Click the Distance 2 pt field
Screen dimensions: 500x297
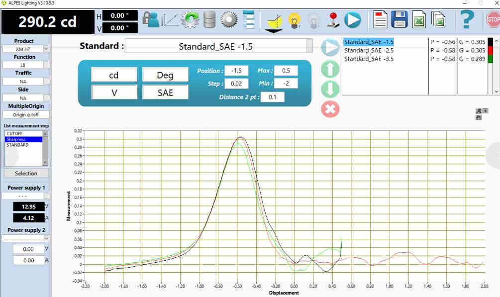click(272, 97)
